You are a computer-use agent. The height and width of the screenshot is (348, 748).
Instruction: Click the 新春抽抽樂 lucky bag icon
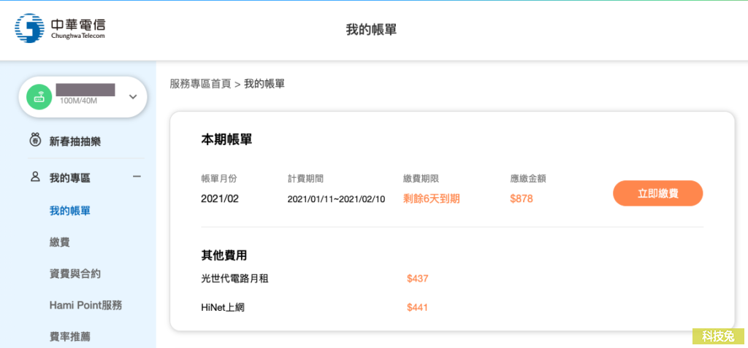pos(35,141)
